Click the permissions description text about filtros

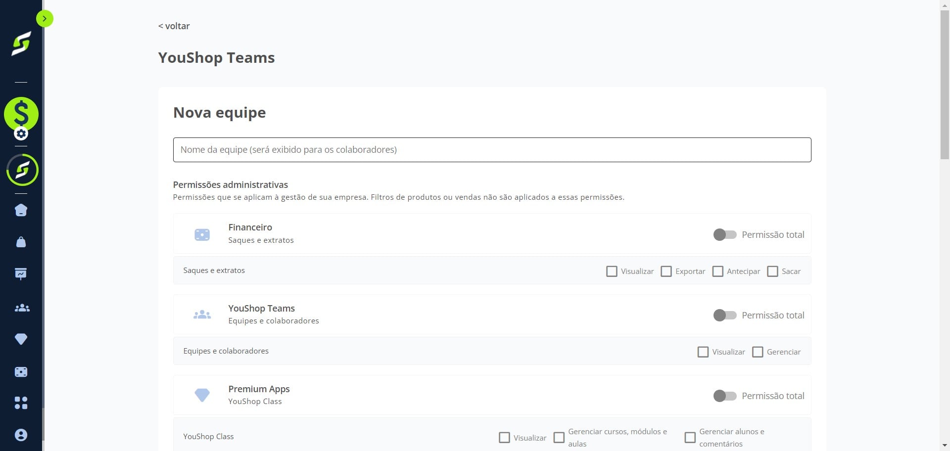pos(398,197)
